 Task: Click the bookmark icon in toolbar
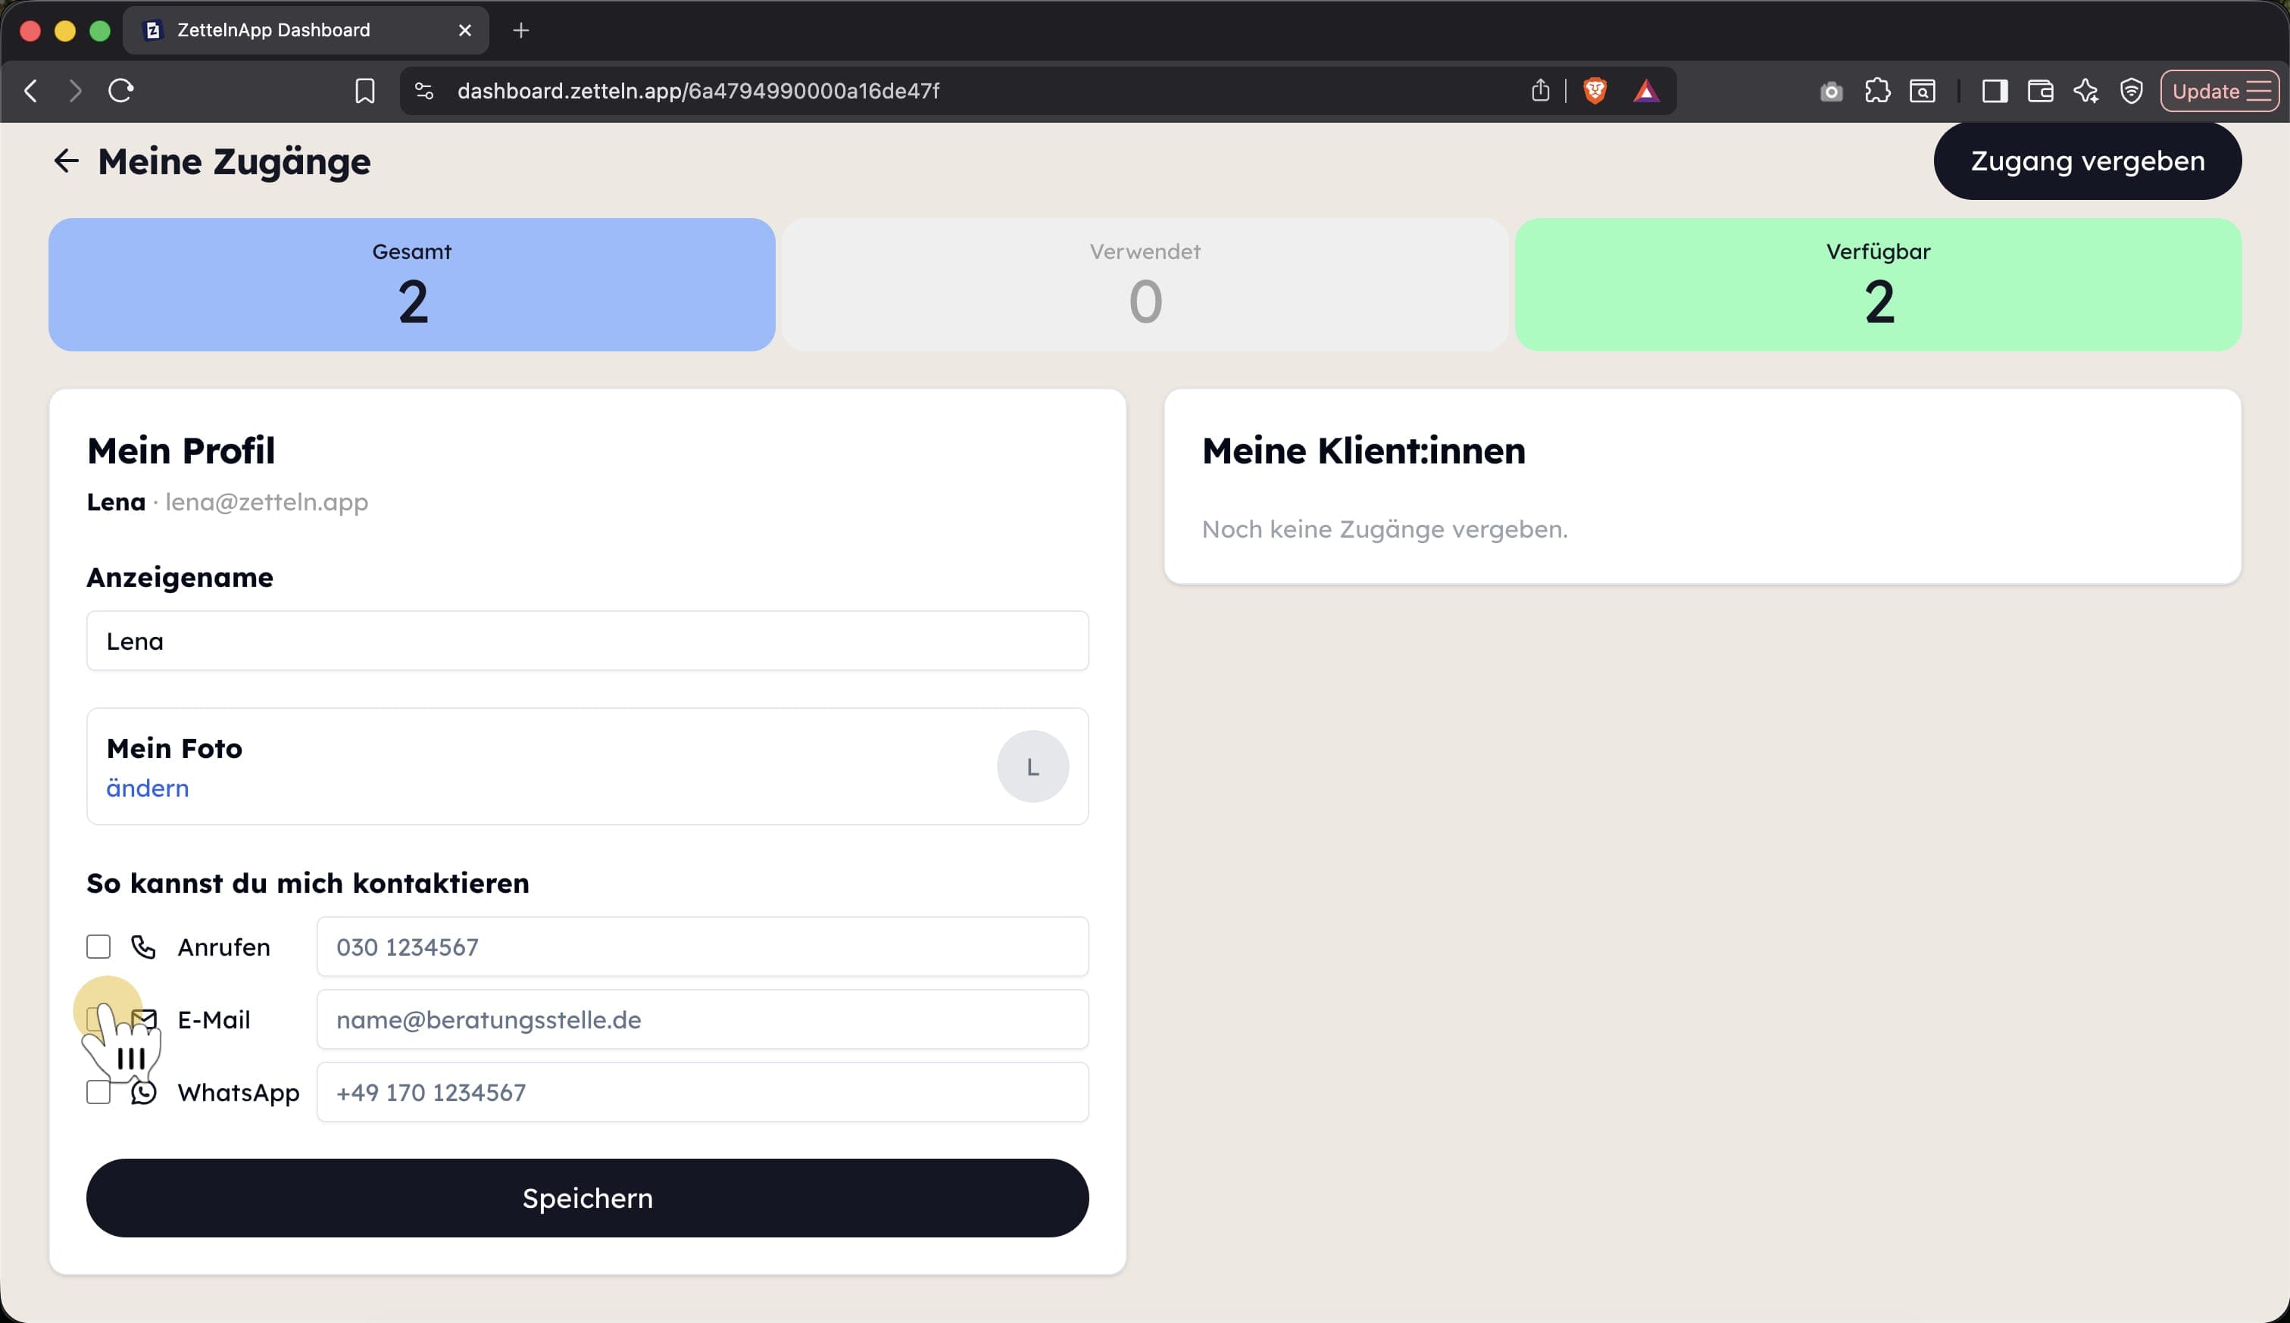click(x=364, y=91)
